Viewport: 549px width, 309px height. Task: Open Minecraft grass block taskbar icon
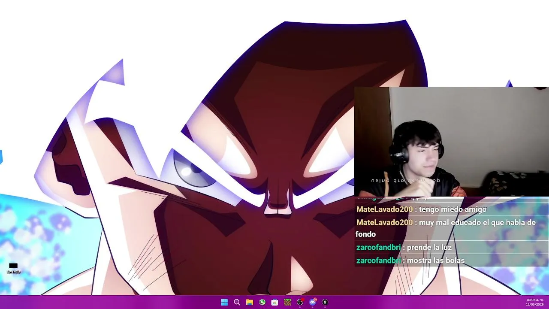[287, 302]
